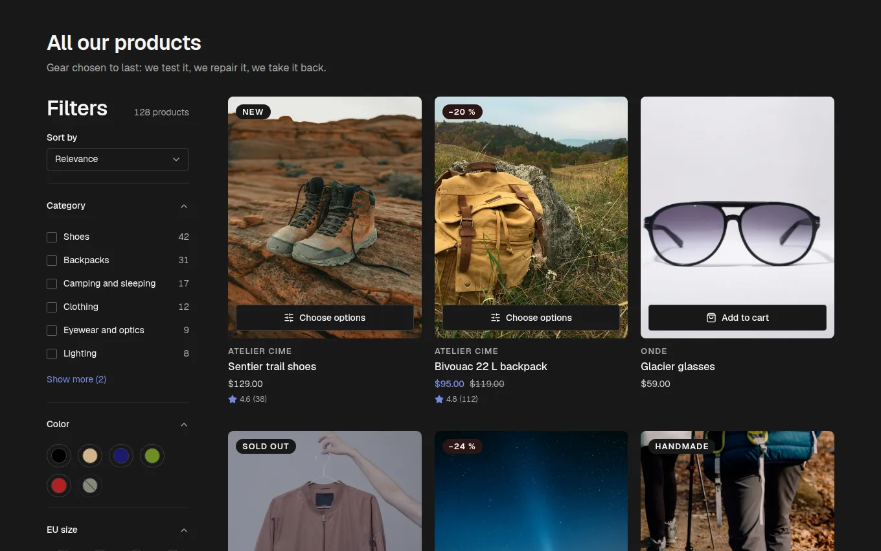
Task: Select the Clothing category checkbox
Action: (52, 307)
